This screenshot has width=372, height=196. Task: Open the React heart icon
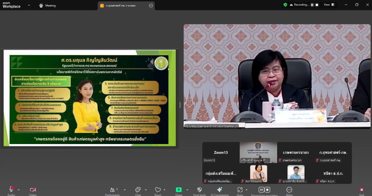pyautogui.click(x=158, y=190)
